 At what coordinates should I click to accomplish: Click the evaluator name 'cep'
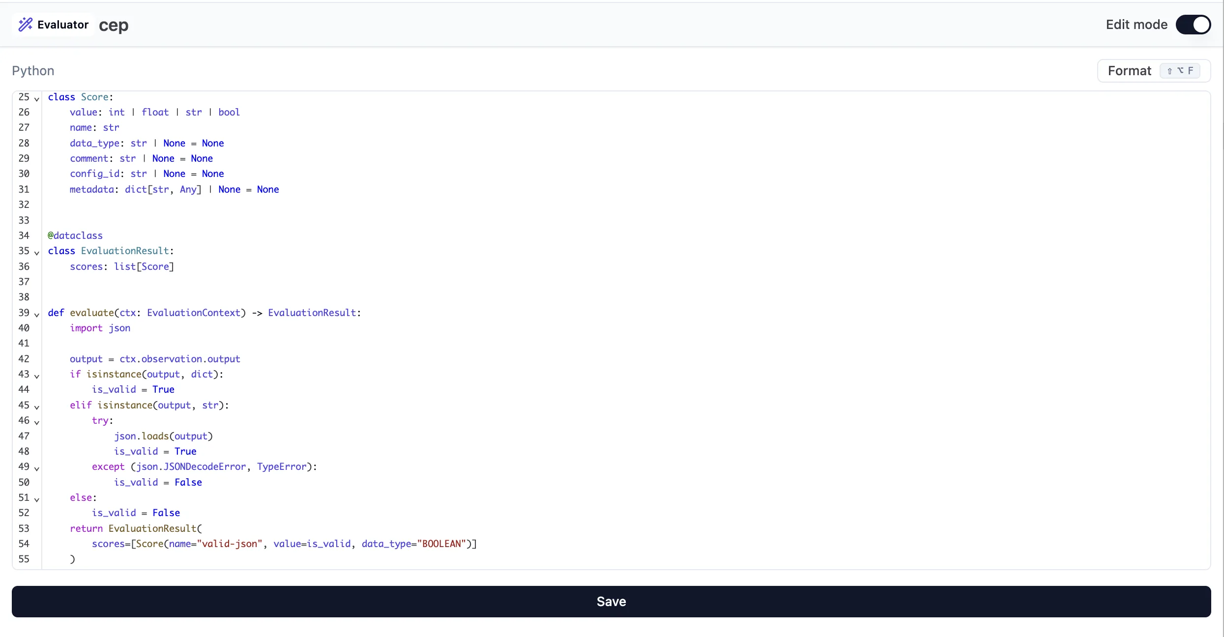coord(114,26)
